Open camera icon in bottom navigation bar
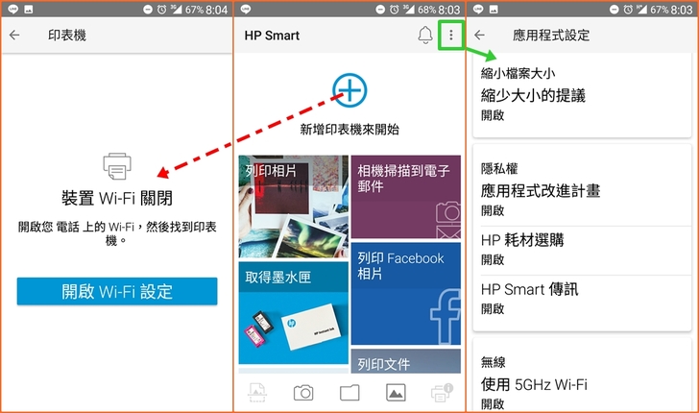The width and height of the screenshot is (699, 413). coord(303,393)
